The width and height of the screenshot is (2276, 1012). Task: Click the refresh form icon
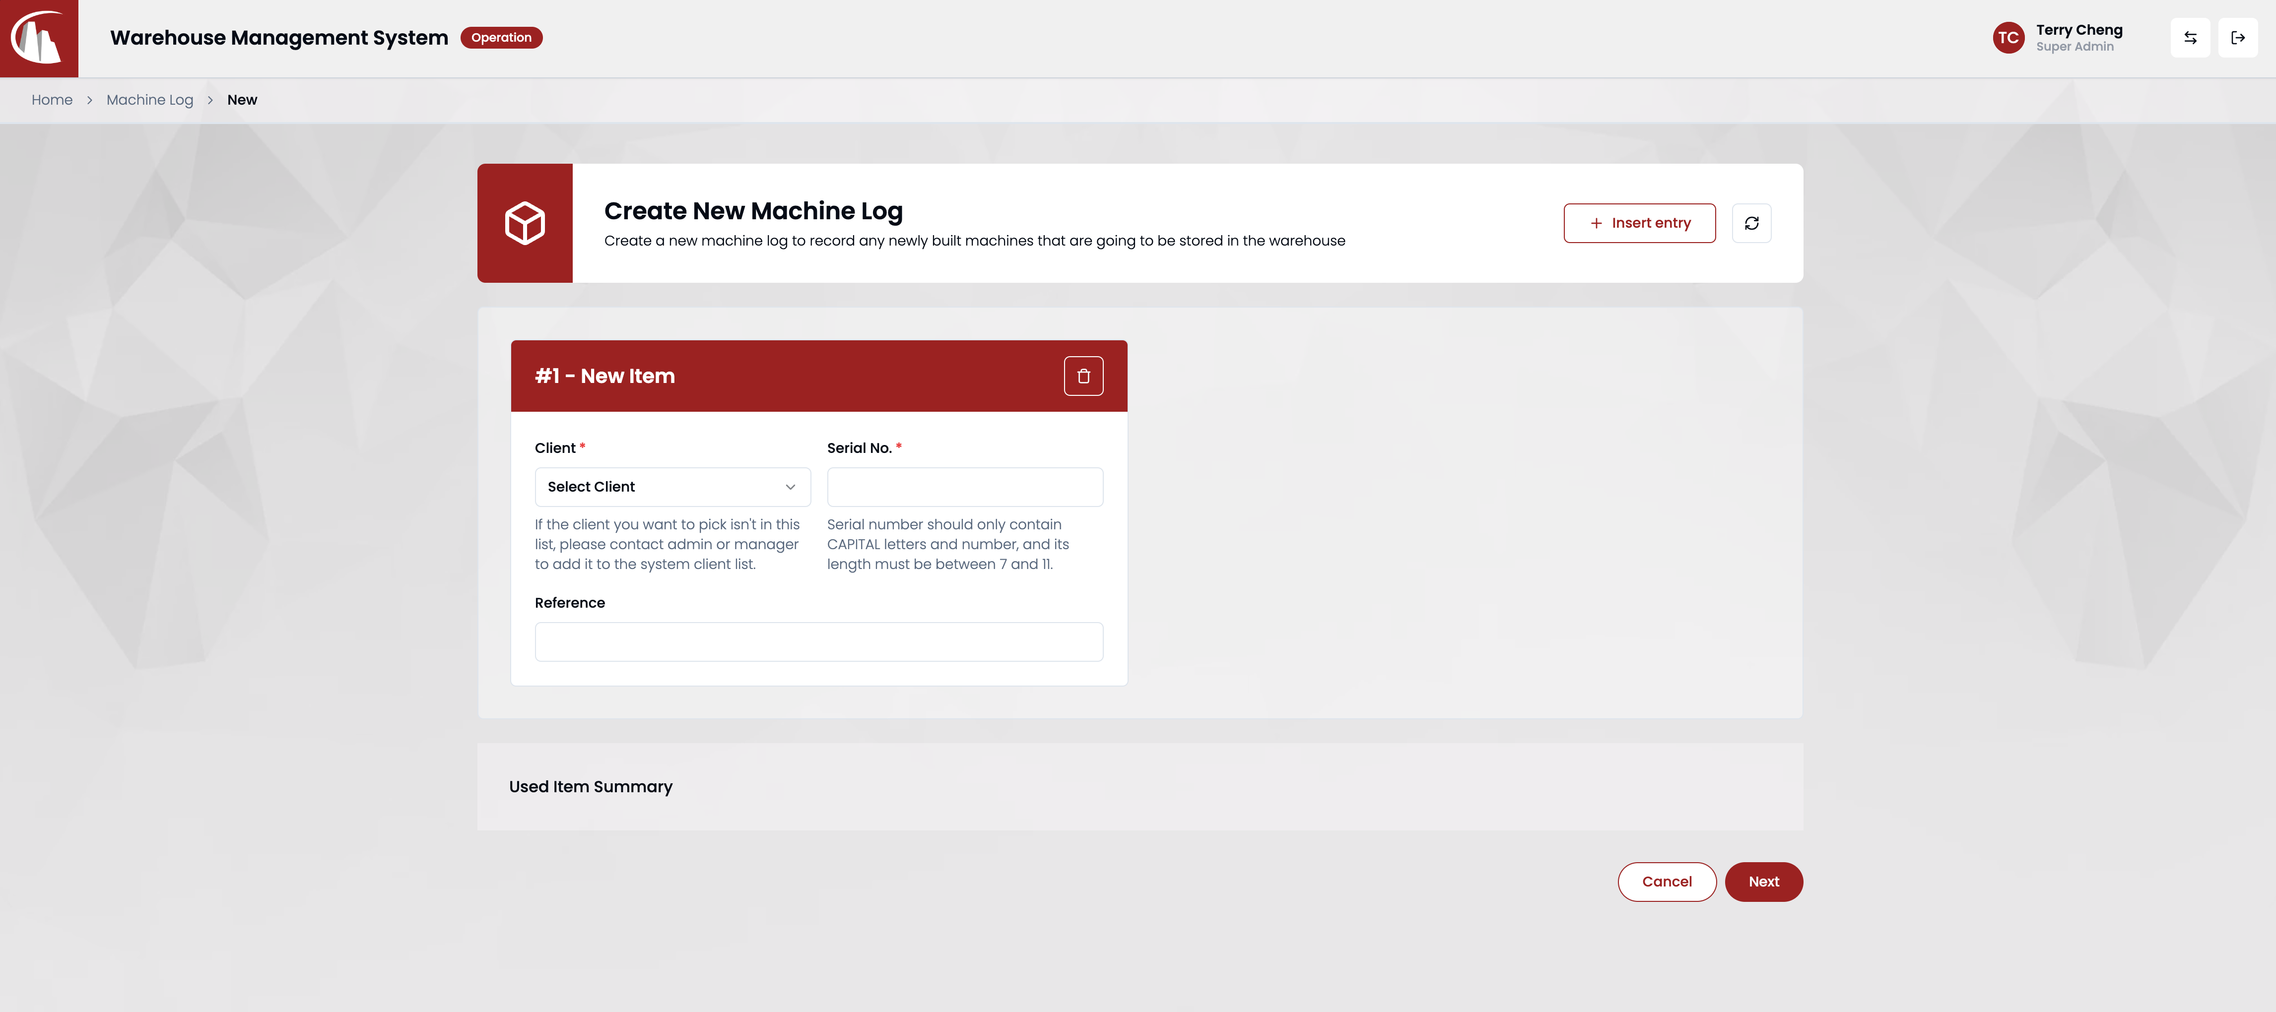pos(1751,223)
